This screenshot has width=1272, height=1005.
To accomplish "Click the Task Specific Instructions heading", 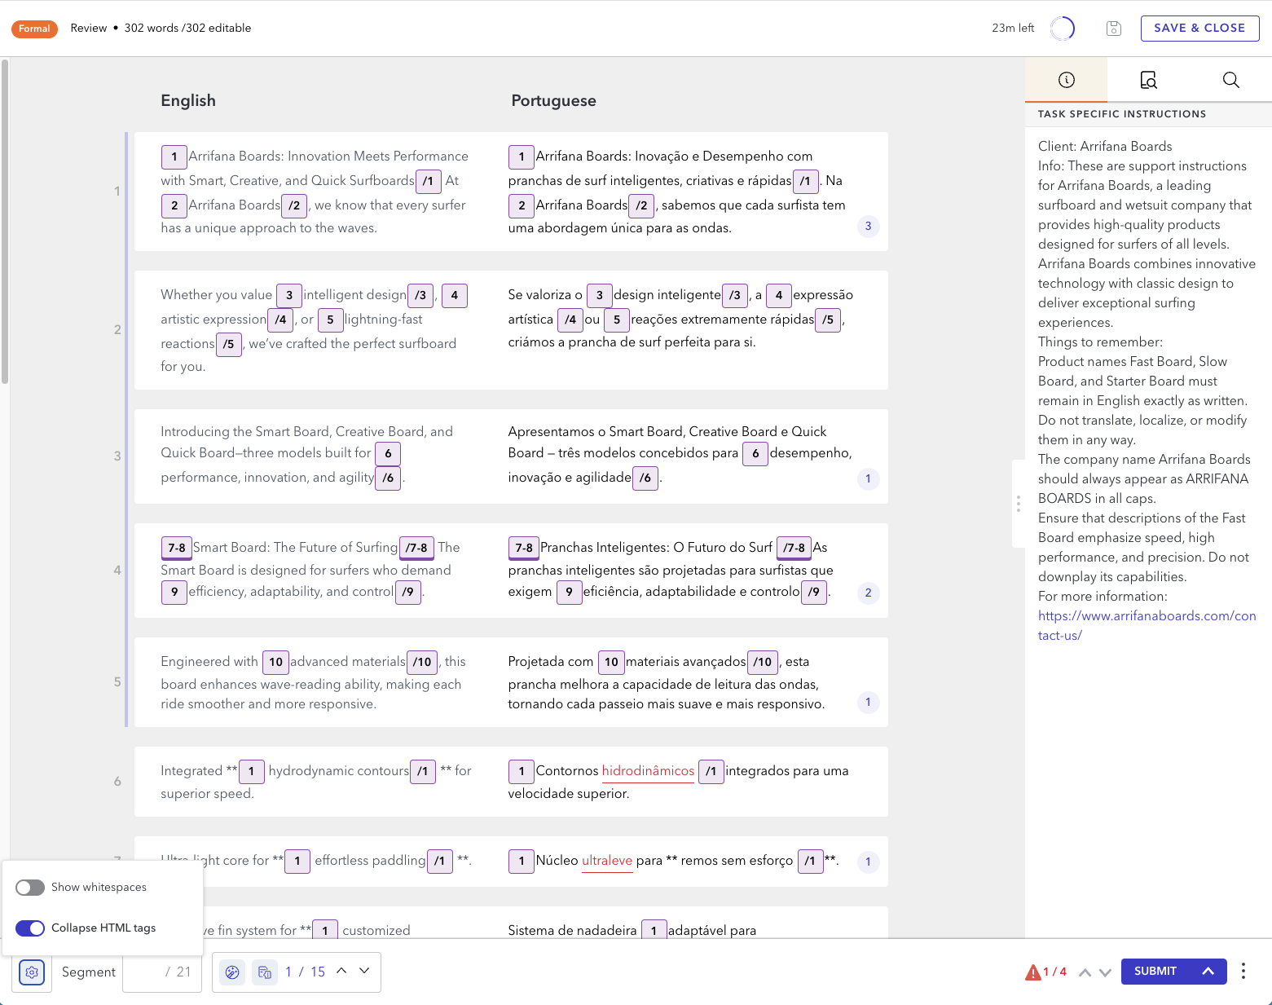I will 1122,114.
